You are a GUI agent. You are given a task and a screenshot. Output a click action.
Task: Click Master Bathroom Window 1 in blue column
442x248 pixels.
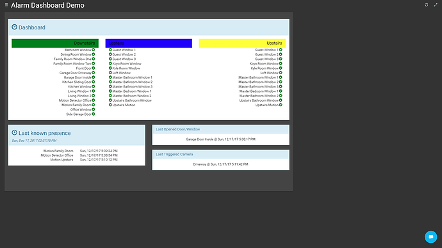[x=132, y=77]
